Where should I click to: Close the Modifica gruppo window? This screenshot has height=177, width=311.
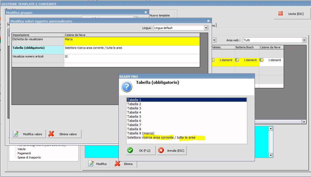click(146, 12)
